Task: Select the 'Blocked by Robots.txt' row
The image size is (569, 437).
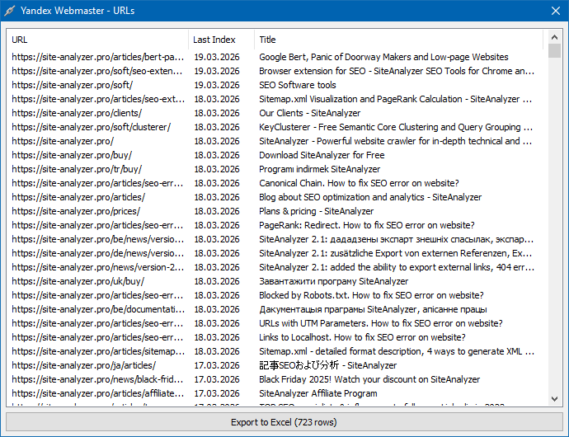Action: [x=277, y=295]
